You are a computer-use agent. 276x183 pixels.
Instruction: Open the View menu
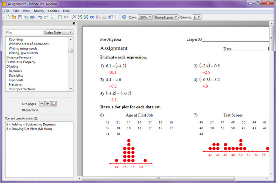pyautogui.click(x=26, y=11)
